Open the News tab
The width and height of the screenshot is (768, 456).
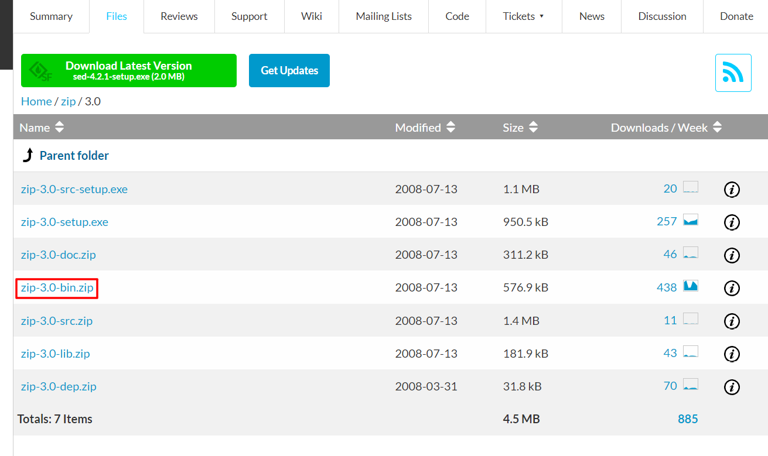coord(592,16)
